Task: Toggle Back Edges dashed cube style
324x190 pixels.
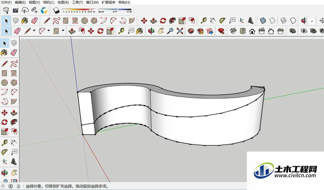Action: click(272, 21)
